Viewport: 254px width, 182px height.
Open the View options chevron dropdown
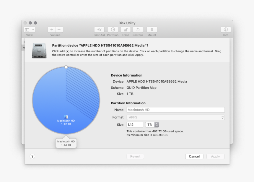tap(33, 30)
